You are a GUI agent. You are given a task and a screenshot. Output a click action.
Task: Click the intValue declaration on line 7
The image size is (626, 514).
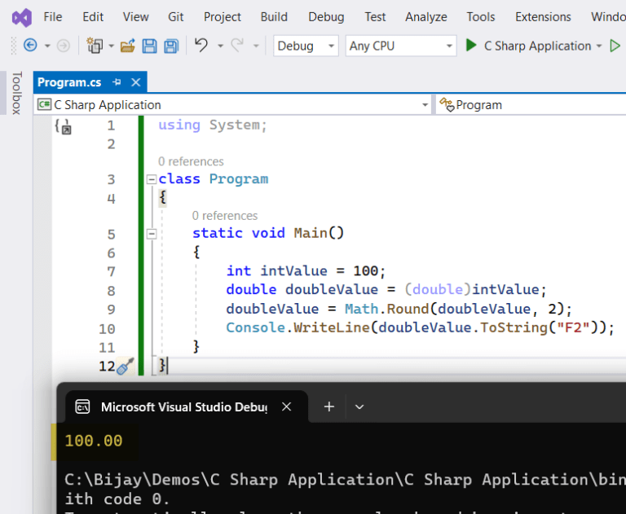pos(293,271)
